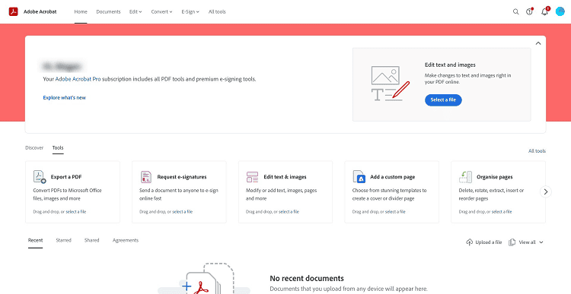Click select a file under Organise pages

(x=502, y=211)
